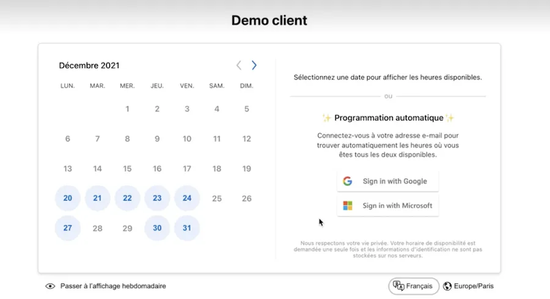Choose December 30 on the calendar
The image size is (550, 299).
(157, 228)
